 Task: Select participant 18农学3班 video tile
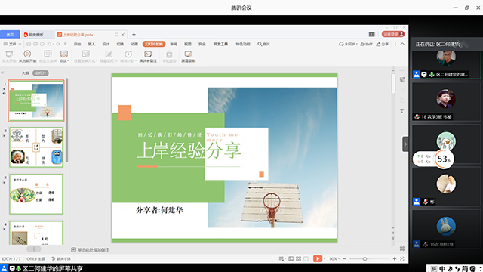pos(446,101)
